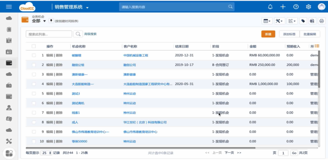
Task: Click the Go page button
Action: pos(294,153)
